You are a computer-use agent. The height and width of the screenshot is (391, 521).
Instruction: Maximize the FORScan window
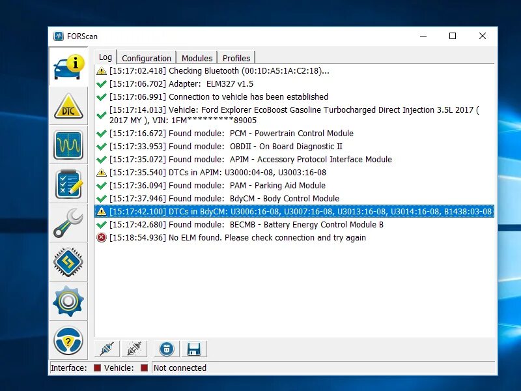(x=453, y=36)
